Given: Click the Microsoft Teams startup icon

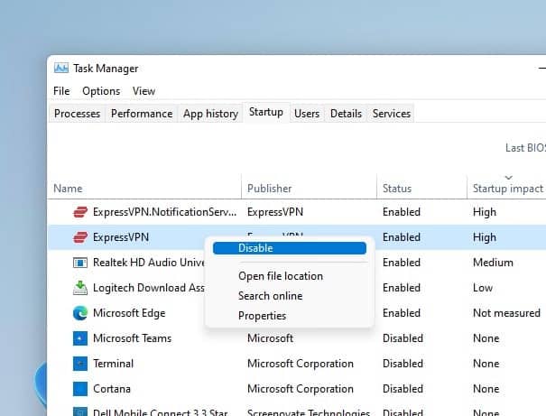Looking at the screenshot, I should (79, 338).
